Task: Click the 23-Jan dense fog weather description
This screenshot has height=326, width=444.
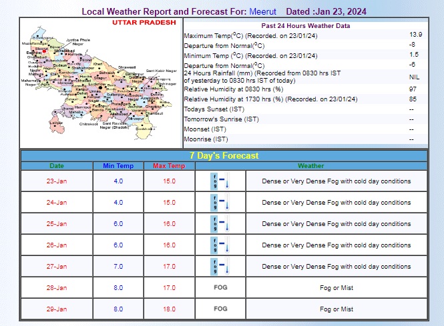Action: click(337, 181)
